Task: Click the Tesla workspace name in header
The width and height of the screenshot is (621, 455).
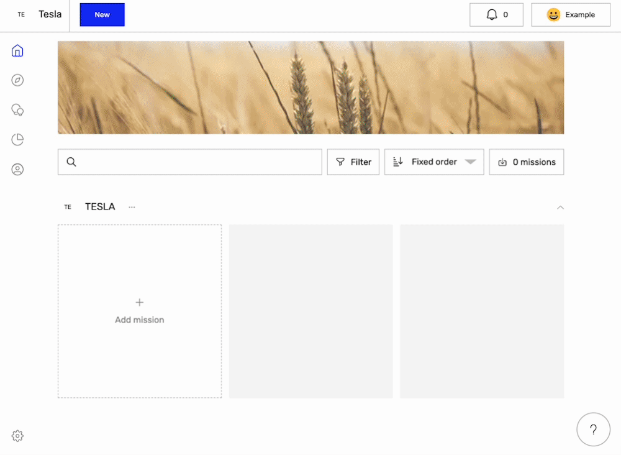Action: coord(50,14)
